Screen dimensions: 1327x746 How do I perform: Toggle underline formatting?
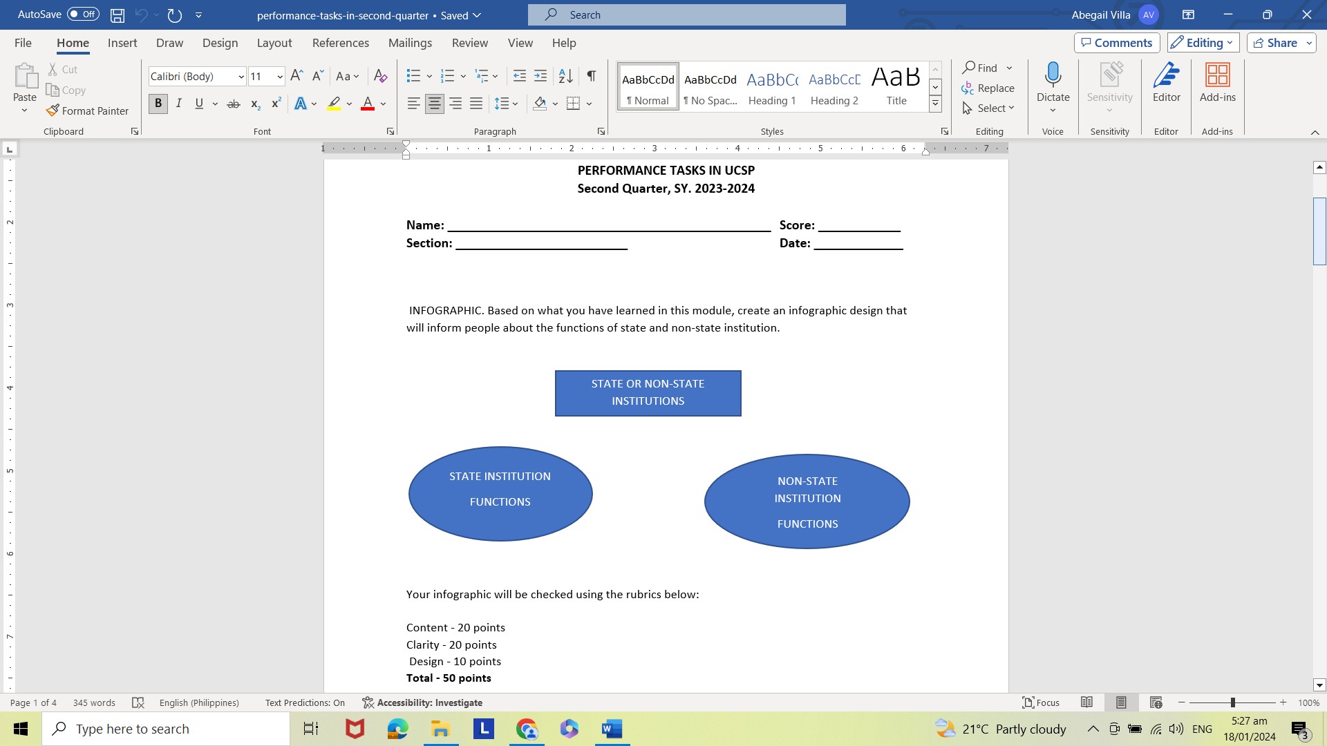199,103
